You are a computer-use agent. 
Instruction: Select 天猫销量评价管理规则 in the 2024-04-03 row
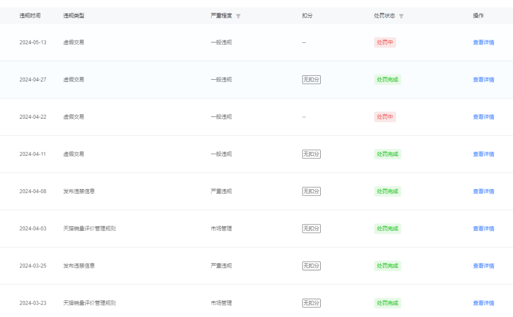pos(89,228)
